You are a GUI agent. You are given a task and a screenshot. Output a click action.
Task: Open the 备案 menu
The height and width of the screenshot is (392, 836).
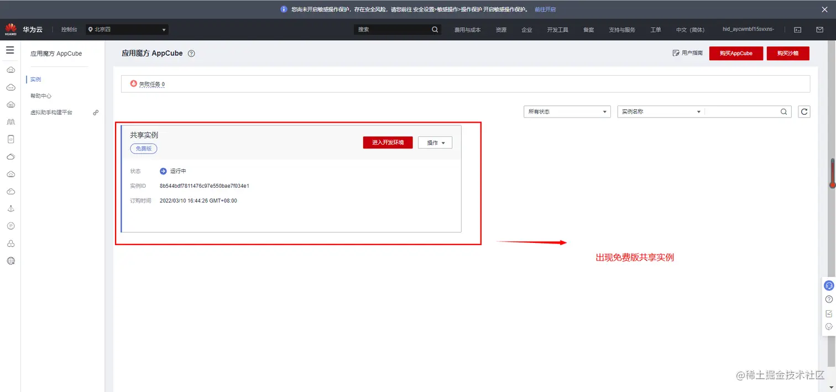point(589,30)
